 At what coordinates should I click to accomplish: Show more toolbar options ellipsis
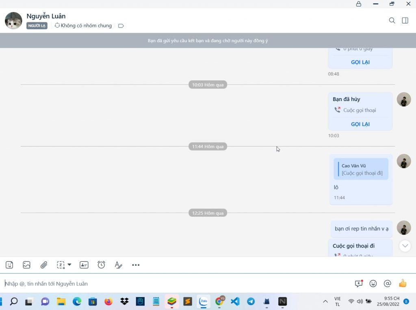click(x=136, y=265)
